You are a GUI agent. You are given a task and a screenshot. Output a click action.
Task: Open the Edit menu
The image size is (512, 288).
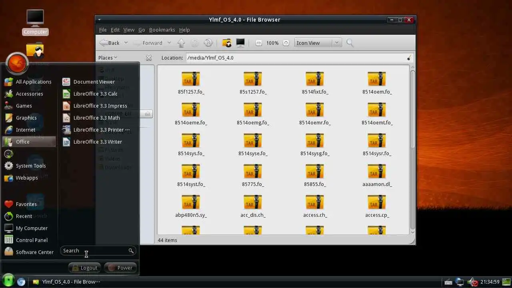click(x=115, y=30)
